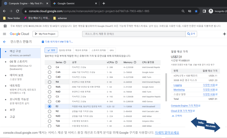This screenshot has height=138, width=227.
Task: Click the help icon next to vCPUs
Action: tap(117, 62)
